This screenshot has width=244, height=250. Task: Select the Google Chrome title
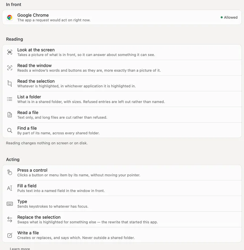[33, 15]
